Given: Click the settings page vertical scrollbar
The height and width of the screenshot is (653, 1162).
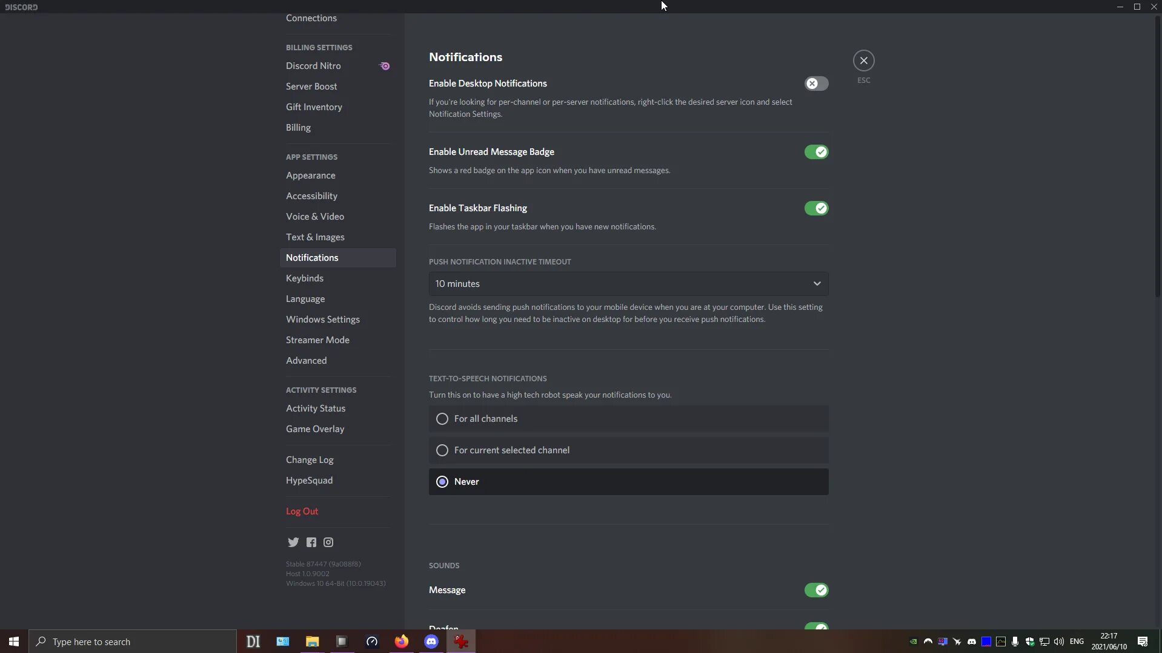Looking at the screenshot, I should (x=1158, y=156).
